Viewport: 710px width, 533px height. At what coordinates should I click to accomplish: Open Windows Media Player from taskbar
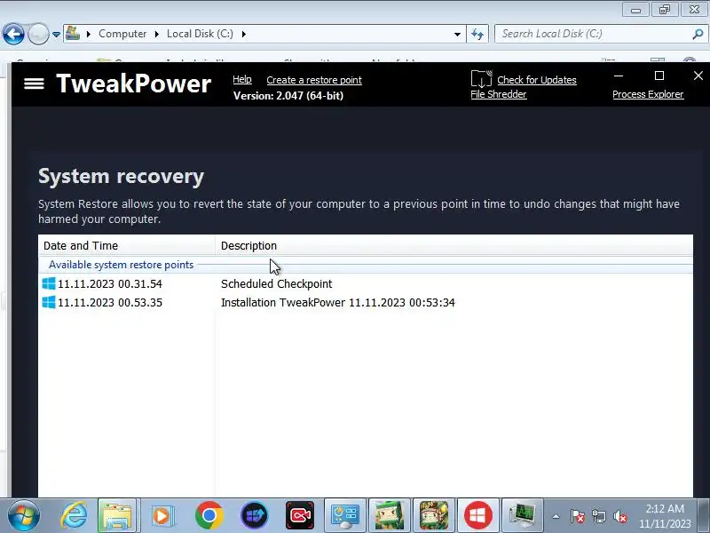tap(162, 516)
